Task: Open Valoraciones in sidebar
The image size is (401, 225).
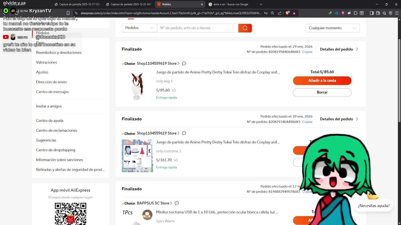Action: (46, 62)
